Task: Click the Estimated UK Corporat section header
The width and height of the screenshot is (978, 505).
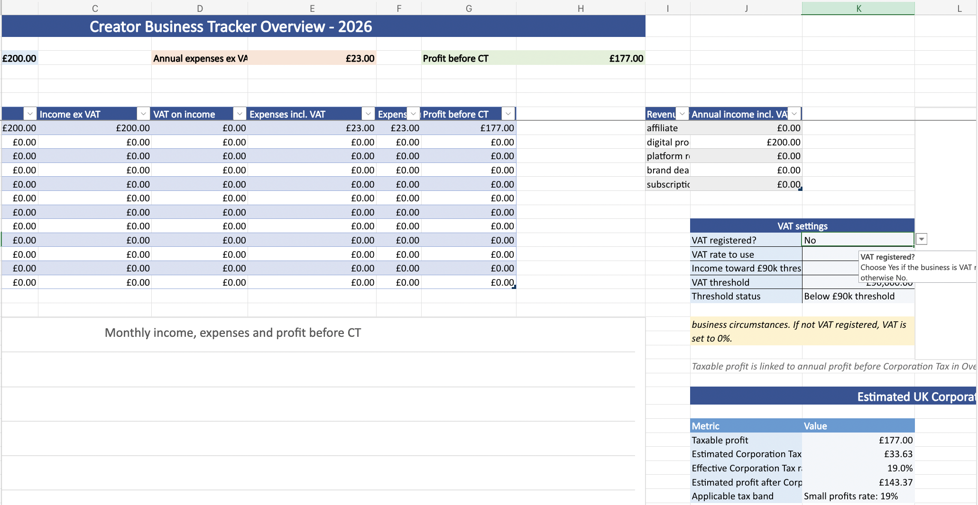Action: (x=833, y=396)
